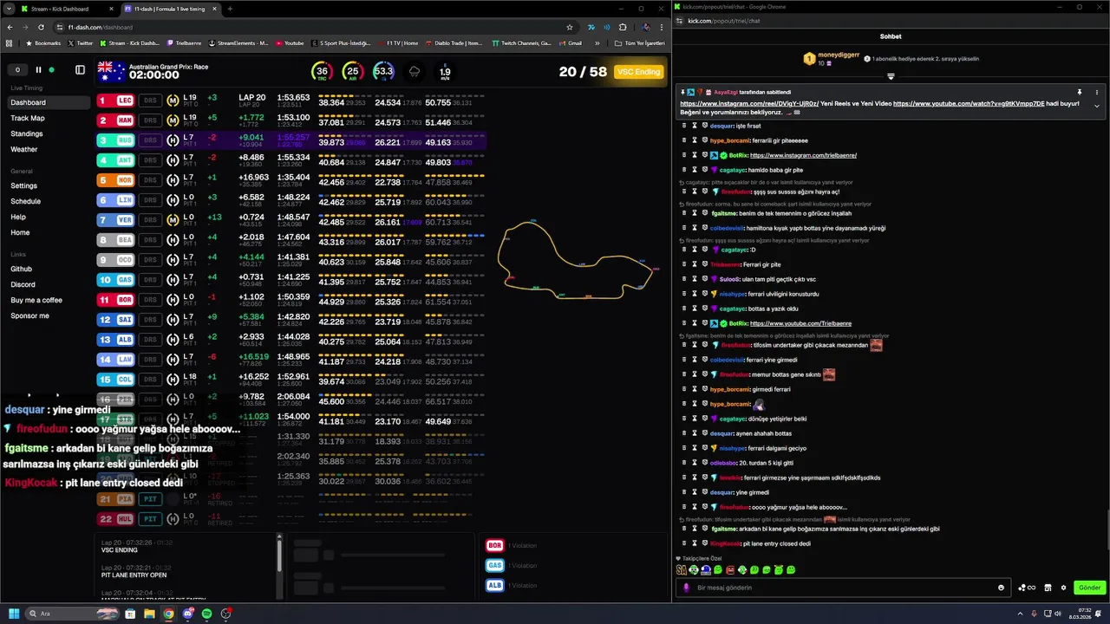
Task: Open Help in sidebar
Action: pos(18,217)
